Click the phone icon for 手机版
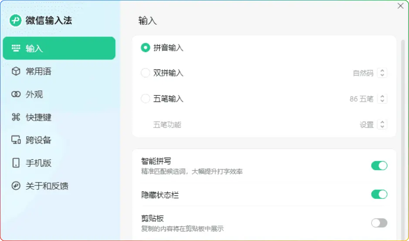The image size is (409, 241). tap(16, 163)
